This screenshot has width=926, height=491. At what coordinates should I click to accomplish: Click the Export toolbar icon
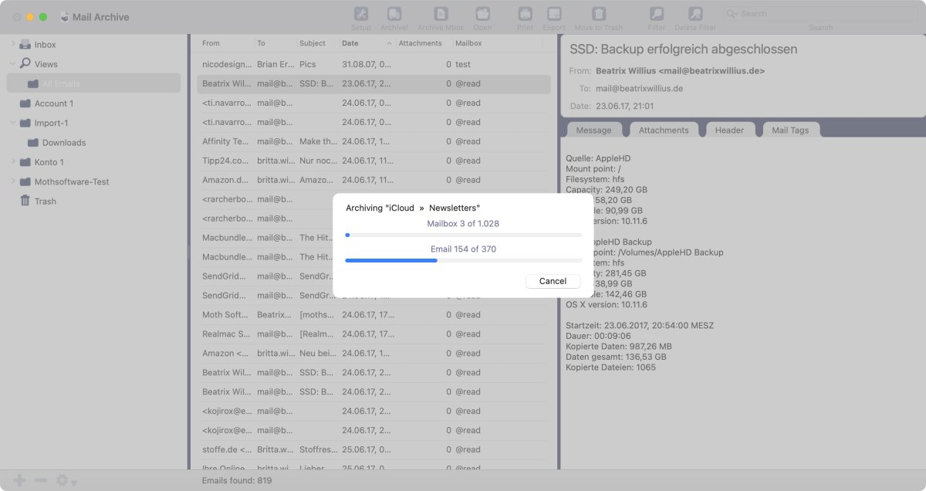click(553, 14)
